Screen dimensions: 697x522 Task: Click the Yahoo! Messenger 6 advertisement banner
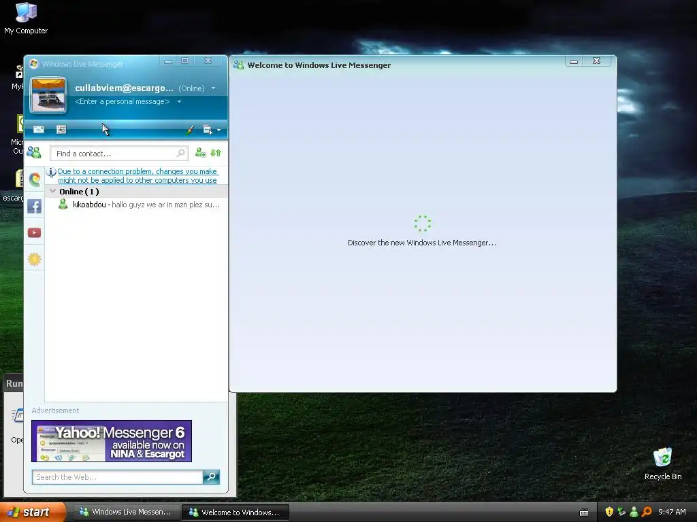[x=112, y=441]
